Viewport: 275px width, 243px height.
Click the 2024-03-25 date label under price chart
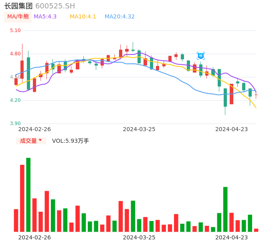139,129
